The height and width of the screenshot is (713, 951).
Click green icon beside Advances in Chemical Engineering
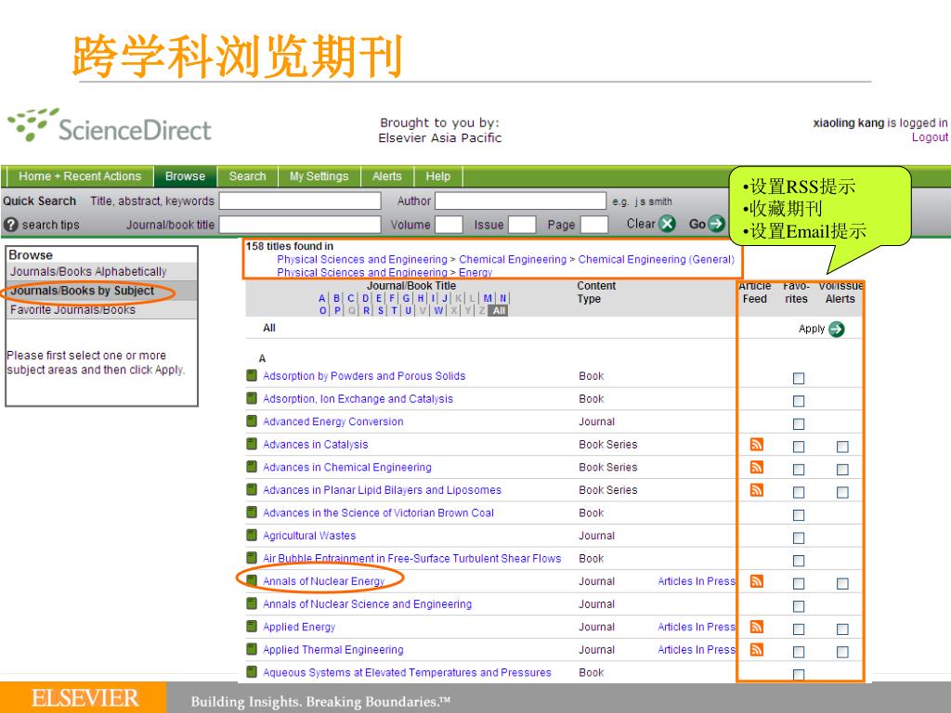(x=252, y=466)
